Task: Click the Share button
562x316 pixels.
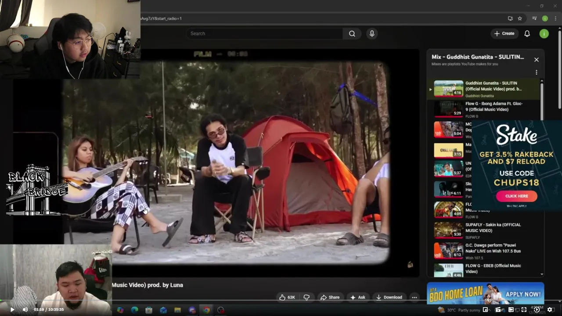Action: [x=330, y=297]
